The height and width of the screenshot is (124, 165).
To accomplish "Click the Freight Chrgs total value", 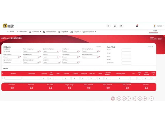I will 70,88.
